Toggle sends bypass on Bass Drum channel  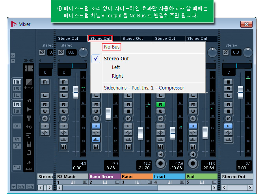pos(96,140)
